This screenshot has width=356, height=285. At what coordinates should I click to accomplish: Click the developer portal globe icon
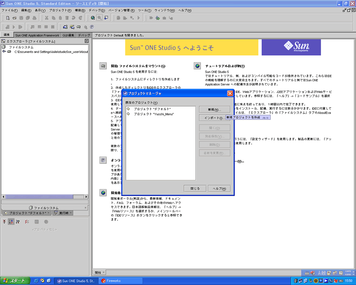click(103, 193)
